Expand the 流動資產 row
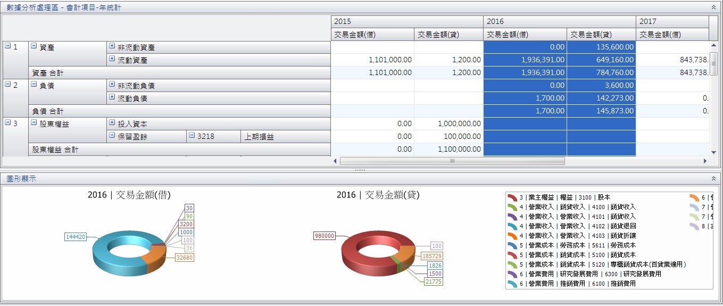This screenshot has height=306, width=723. [112, 60]
